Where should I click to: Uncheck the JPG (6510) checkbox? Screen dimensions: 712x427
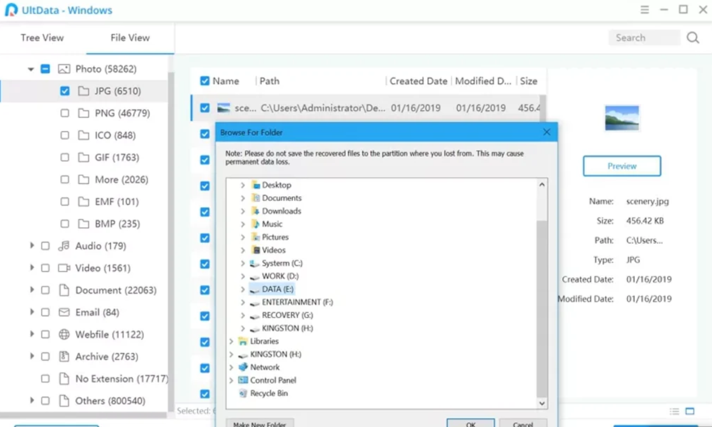pos(65,91)
